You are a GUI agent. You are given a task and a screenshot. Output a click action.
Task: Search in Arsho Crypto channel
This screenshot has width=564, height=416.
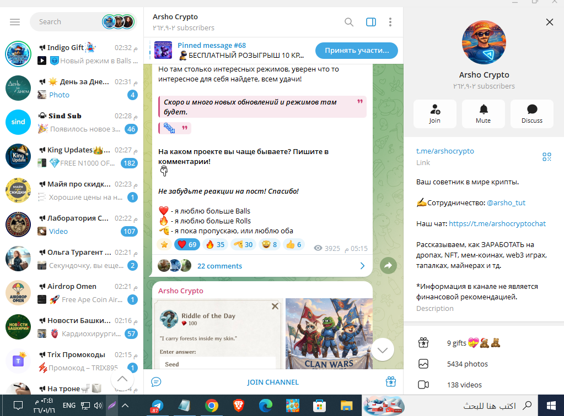tap(348, 22)
